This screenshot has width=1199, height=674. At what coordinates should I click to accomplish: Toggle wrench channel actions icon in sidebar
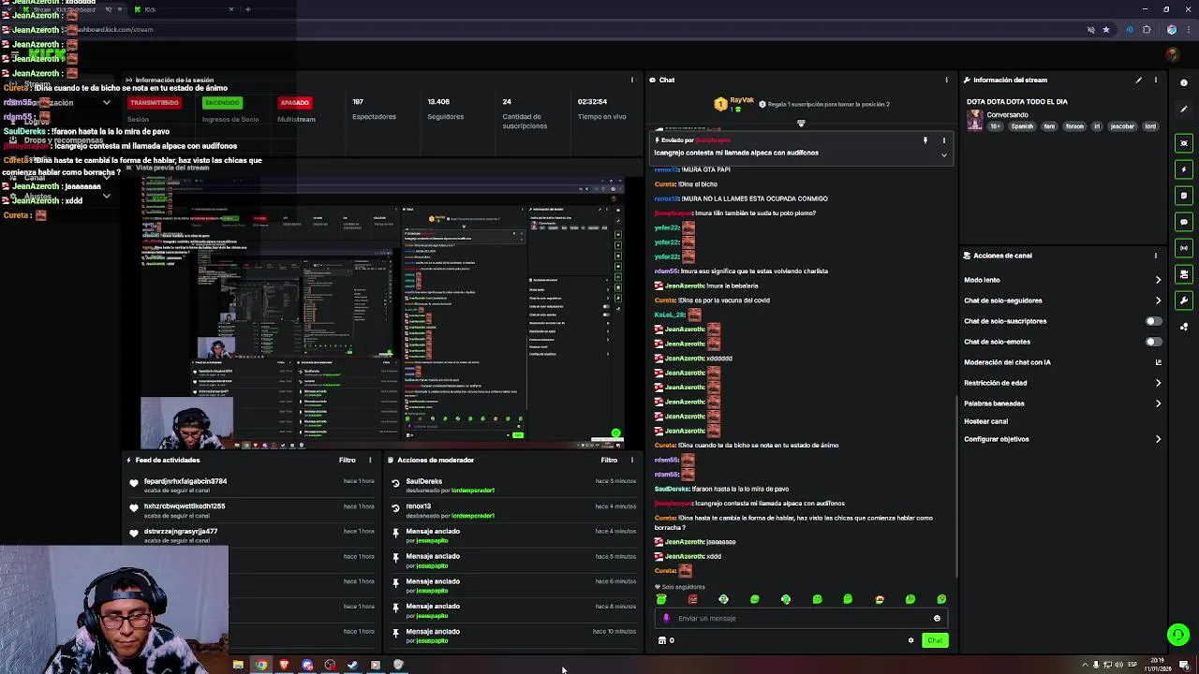coord(1184,300)
